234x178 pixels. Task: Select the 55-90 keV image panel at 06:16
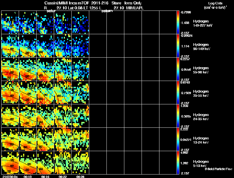45,69
